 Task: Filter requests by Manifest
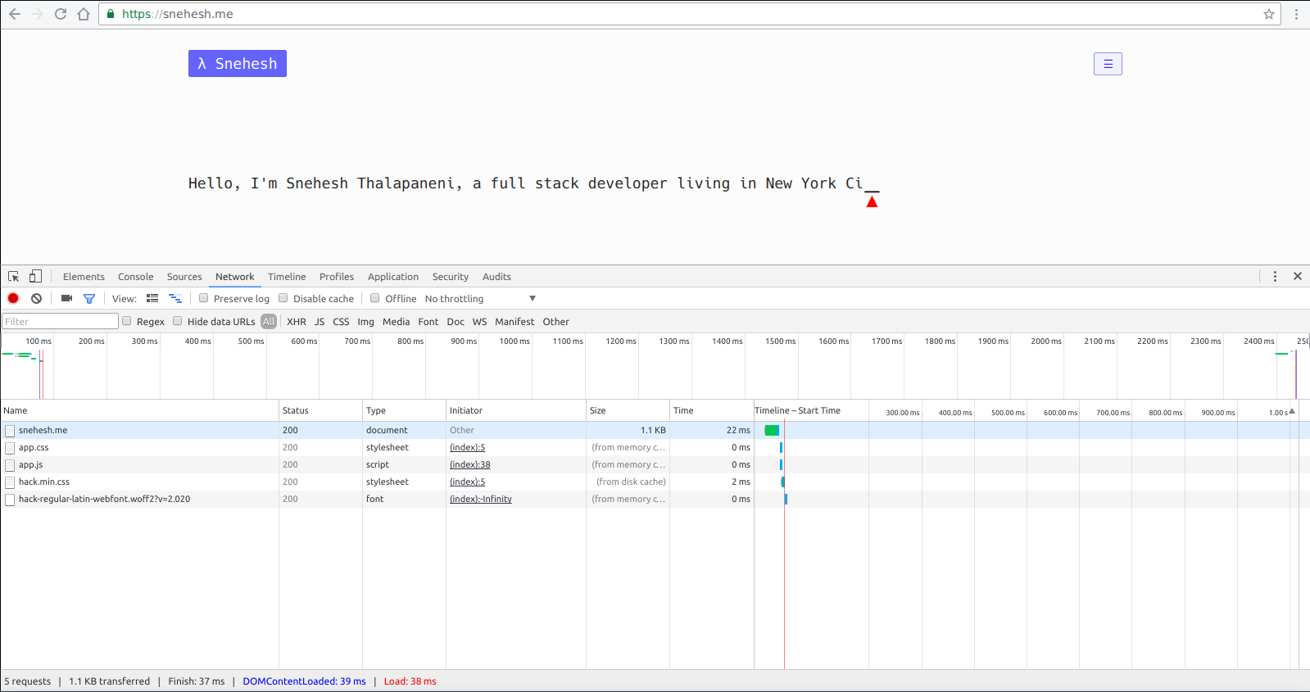point(514,322)
